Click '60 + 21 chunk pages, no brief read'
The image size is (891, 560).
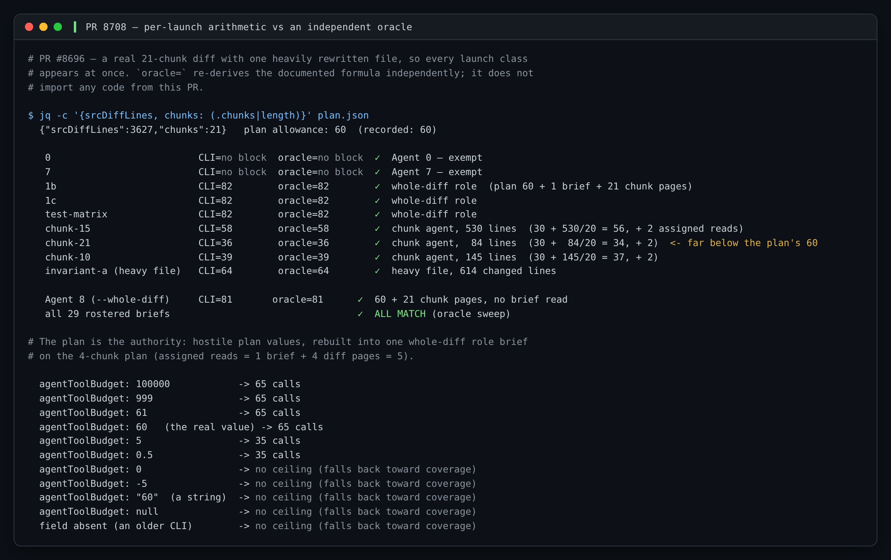(471, 300)
